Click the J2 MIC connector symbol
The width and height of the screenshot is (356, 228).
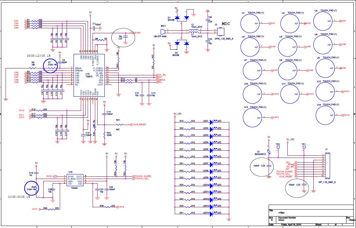pos(220,32)
